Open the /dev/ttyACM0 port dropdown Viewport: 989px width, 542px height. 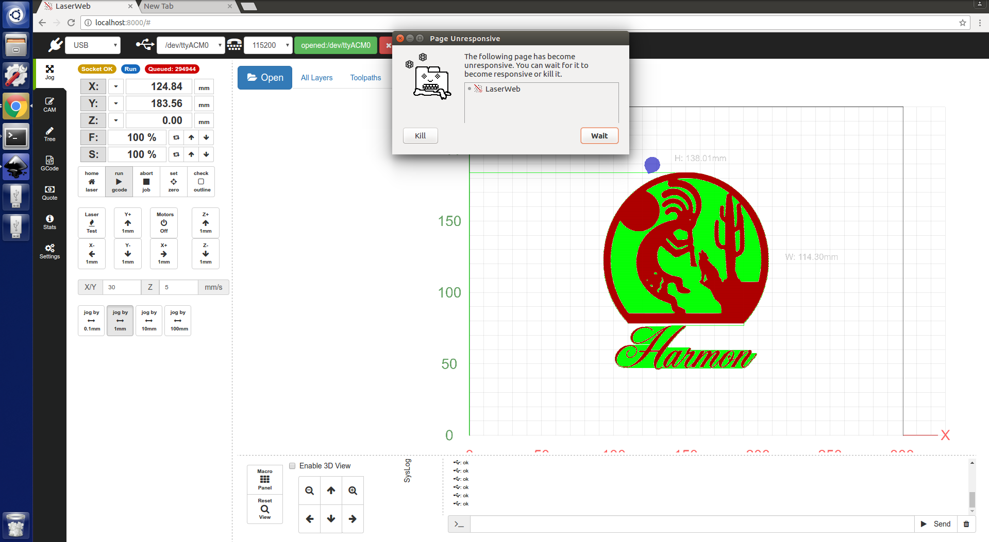[191, 45]
